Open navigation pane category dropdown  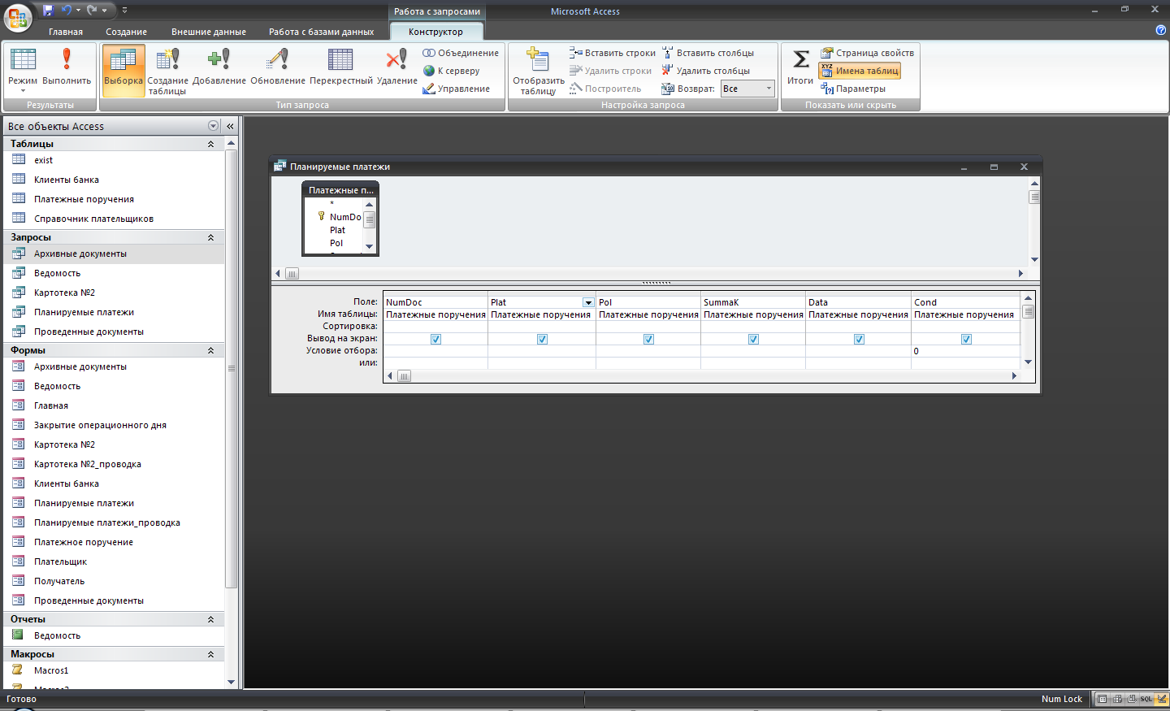214,126
